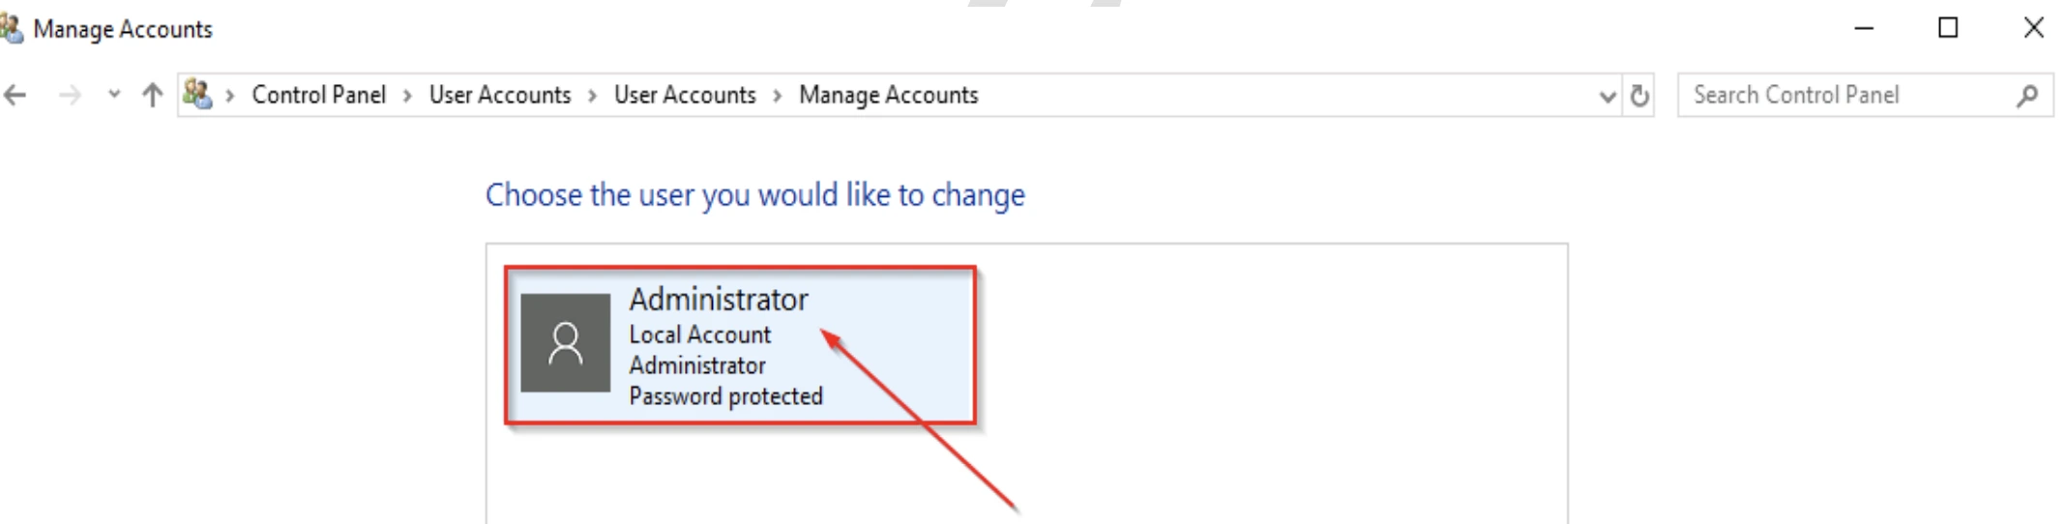Select Control Panel in the breadcrumb
Image resolution: width=2066 pixels, height=524 pixels.
318,95
